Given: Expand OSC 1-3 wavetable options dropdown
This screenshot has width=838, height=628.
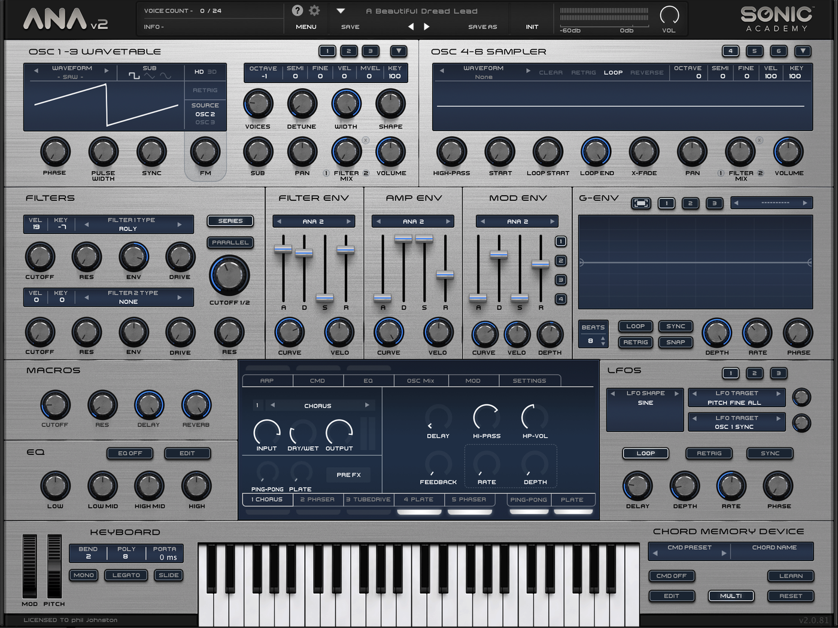Looking at the screenshot, I should click(x=399, y=51).
